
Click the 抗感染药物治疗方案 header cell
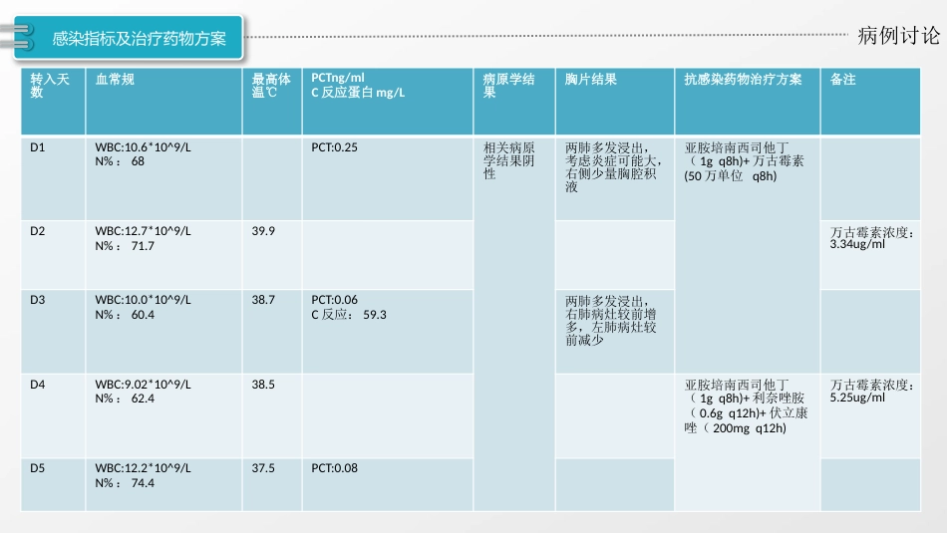tap(747, 102)
